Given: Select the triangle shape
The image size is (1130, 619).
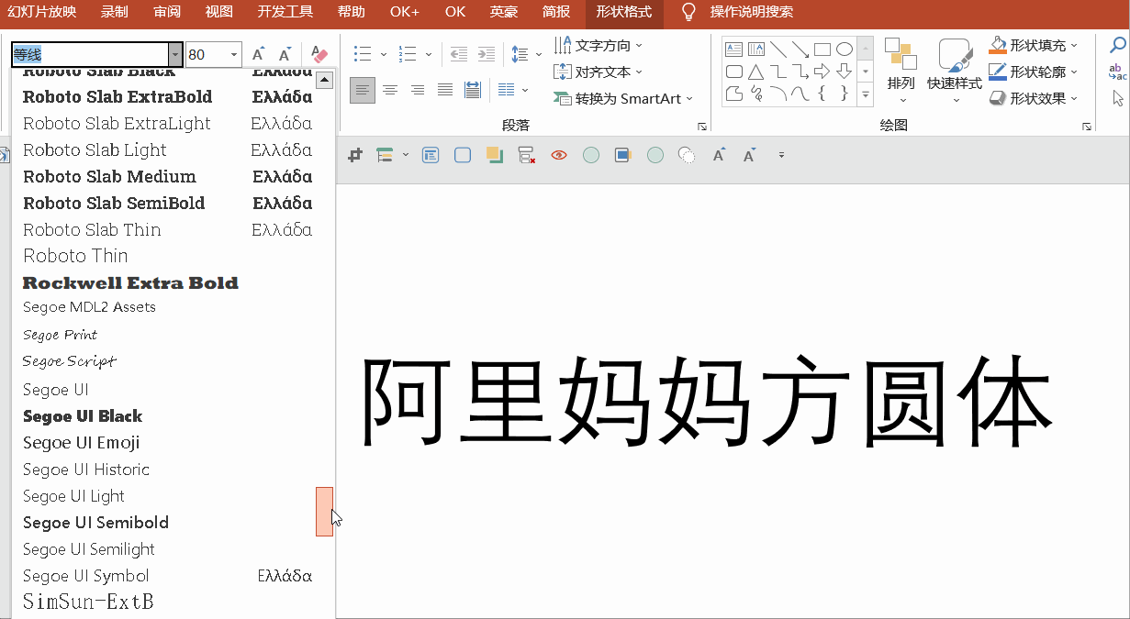Looking at the screenshot, I should (756, 72).
